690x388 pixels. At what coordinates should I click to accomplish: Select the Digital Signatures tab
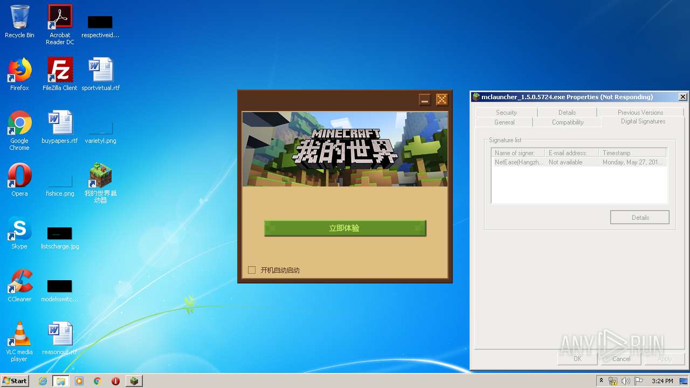[x=643, y=121]
